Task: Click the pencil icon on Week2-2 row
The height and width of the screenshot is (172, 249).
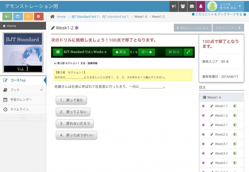Action: tap(212, 135)
